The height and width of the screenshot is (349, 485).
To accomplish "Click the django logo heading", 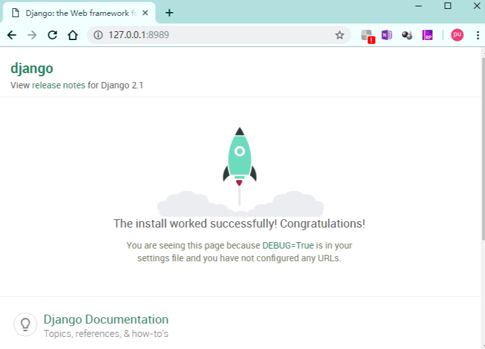I will pos(32,69).
